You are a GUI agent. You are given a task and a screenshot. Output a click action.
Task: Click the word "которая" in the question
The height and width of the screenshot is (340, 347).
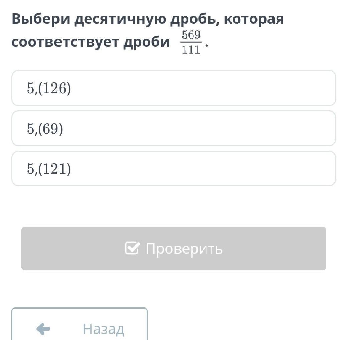[254, 20]
